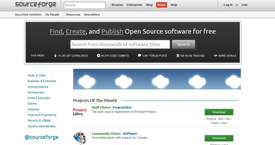Click the More Details eye icon
The width and height of the screenshot is (275, 145).
pyautogui.click(x=215, y=56)
